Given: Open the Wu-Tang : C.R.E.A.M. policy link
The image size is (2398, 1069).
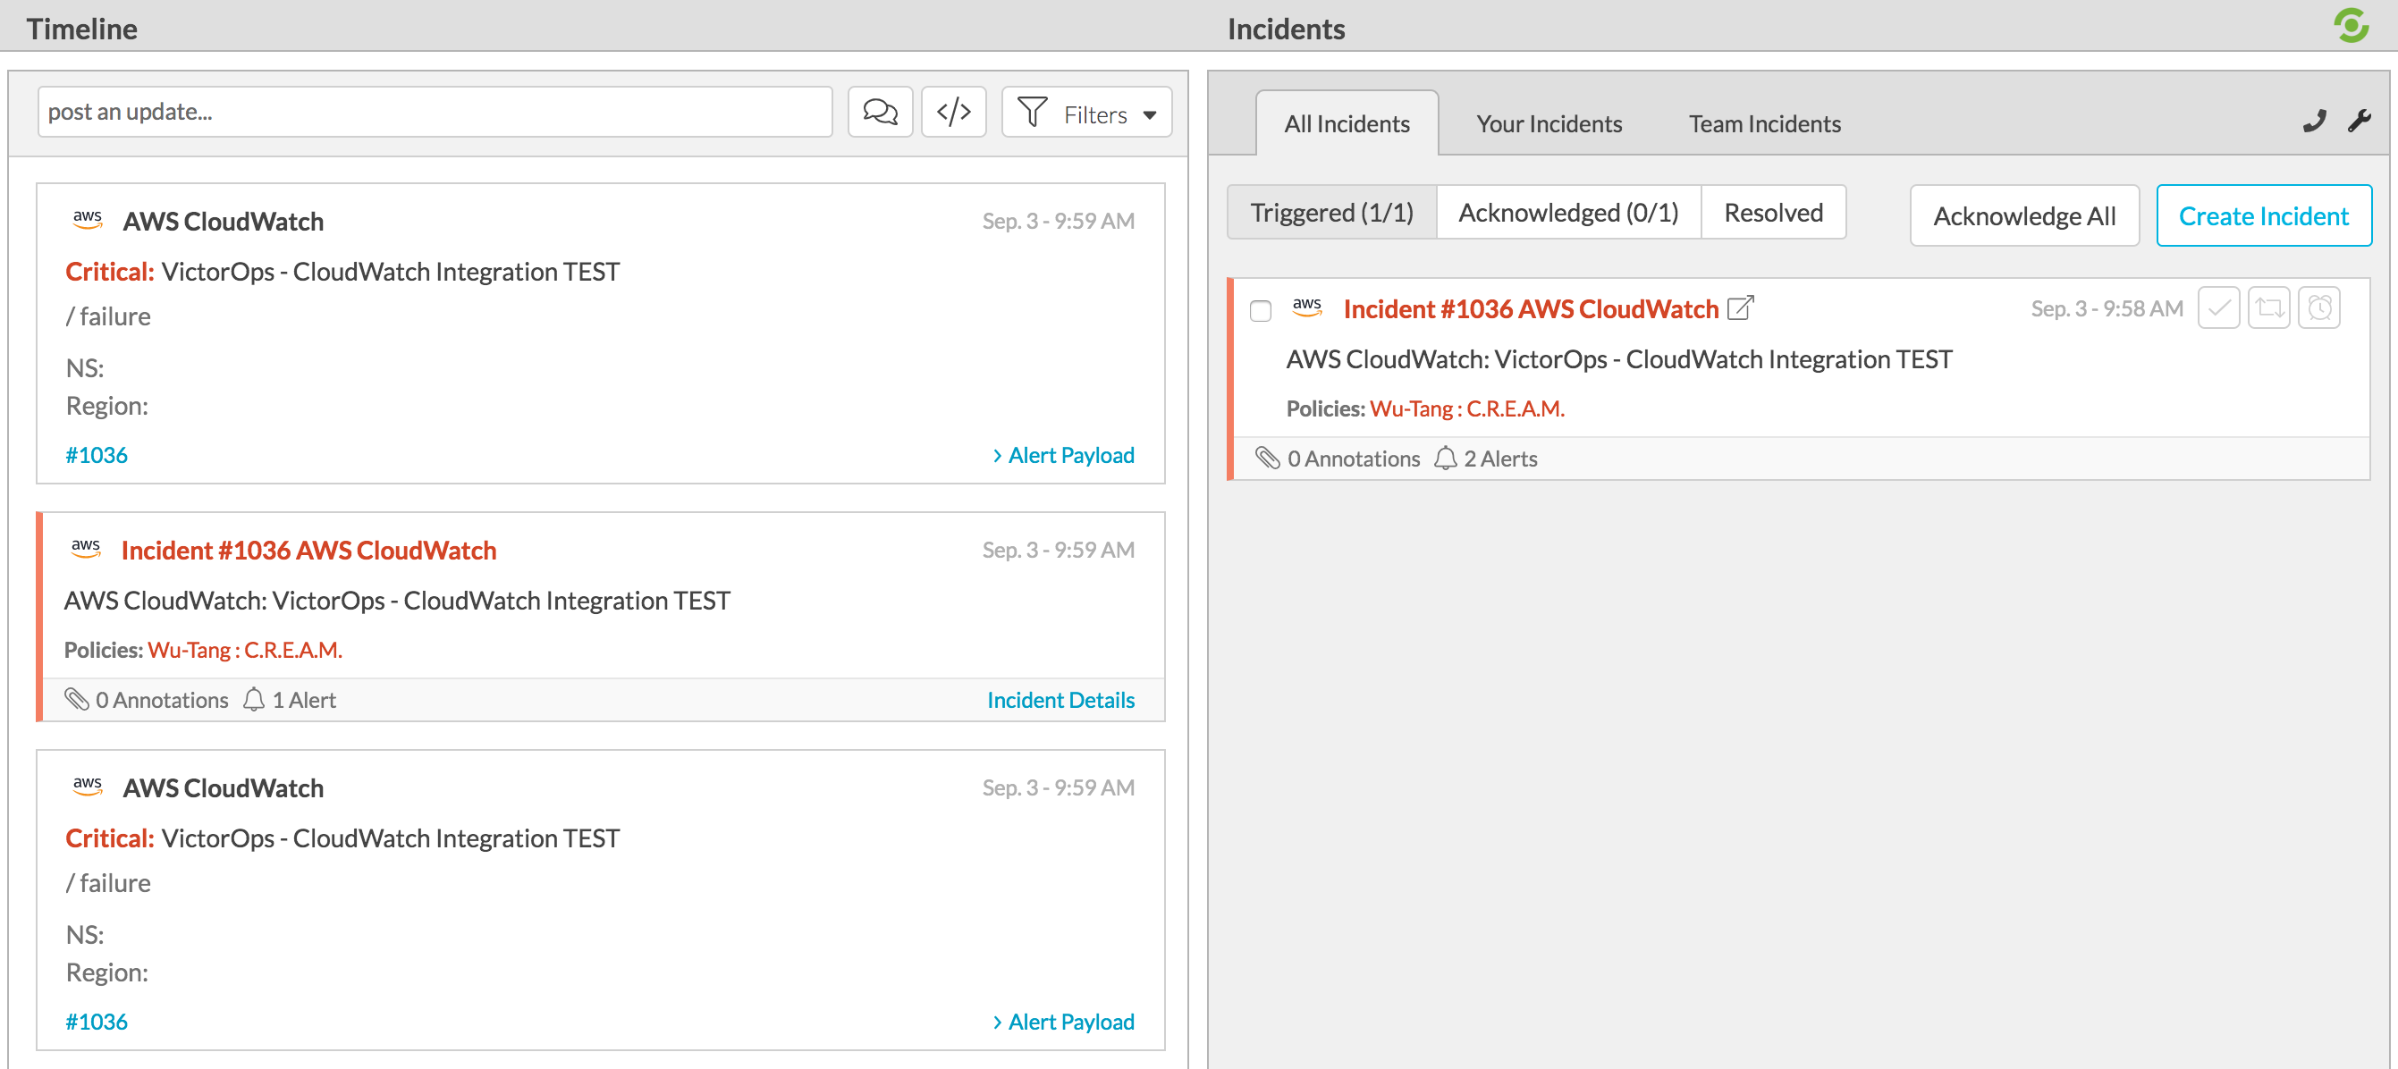Looking at the screenshot, I should [x=1468, y=408].
